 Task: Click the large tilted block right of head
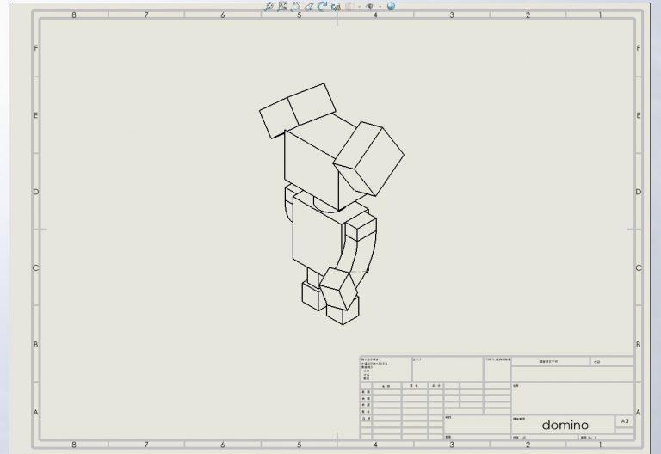click(370, 157)
